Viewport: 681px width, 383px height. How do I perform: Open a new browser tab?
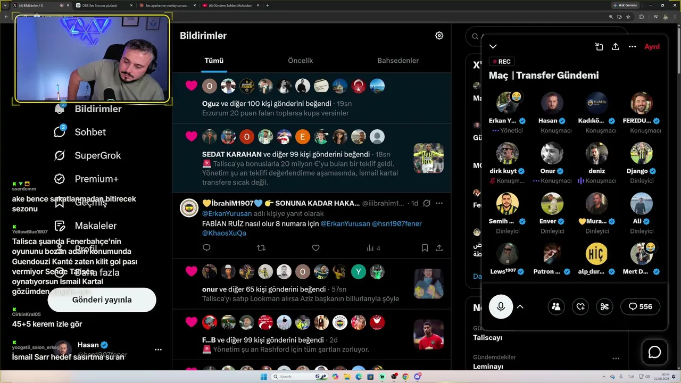[x=268, y=5]
